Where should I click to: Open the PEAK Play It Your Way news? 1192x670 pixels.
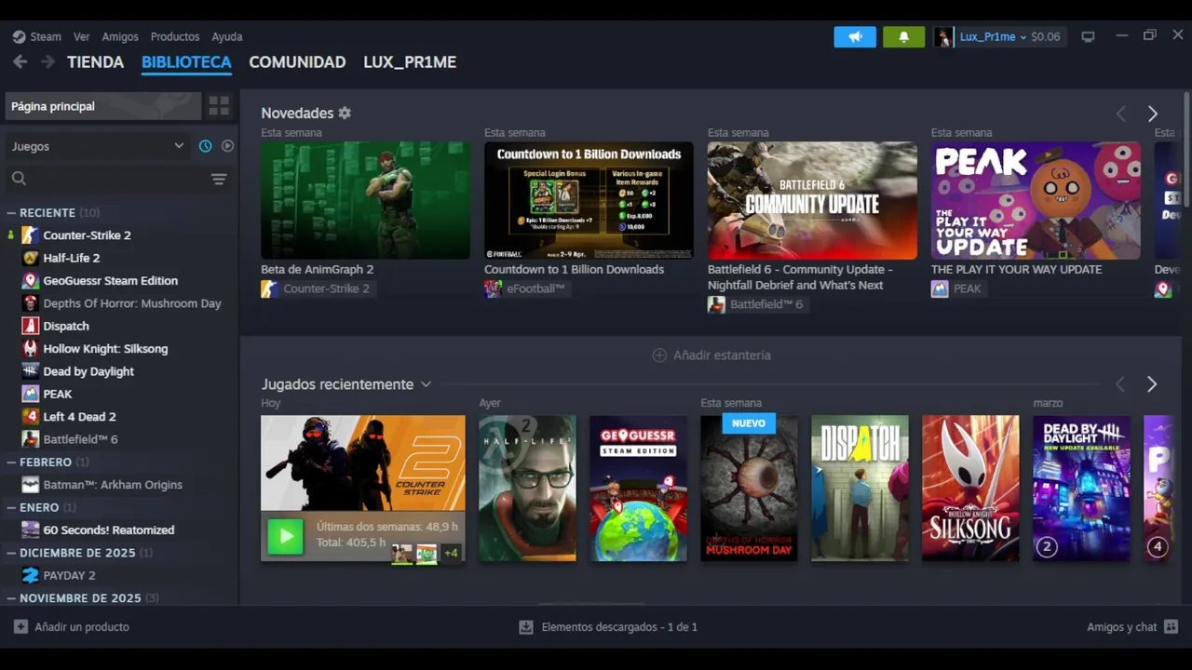click(x=1036, y=200)
